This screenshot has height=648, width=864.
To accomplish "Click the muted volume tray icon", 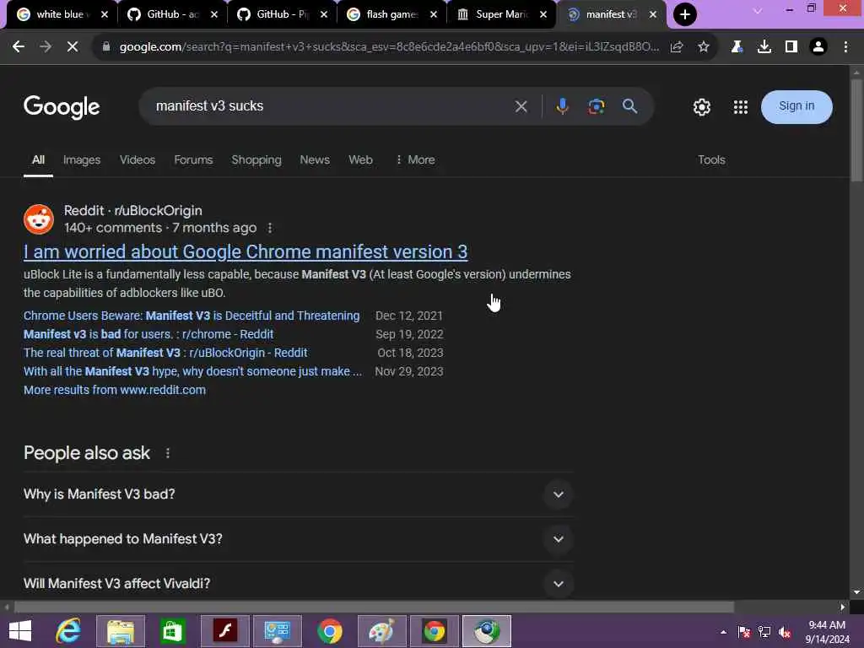I will point(785,632).
